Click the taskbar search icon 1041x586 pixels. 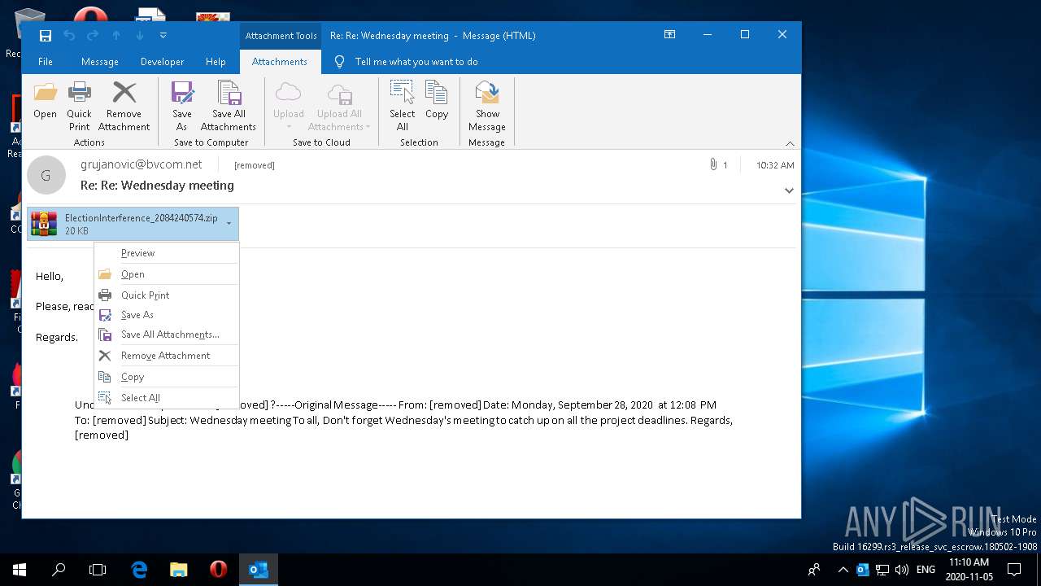tap(59, 570)
